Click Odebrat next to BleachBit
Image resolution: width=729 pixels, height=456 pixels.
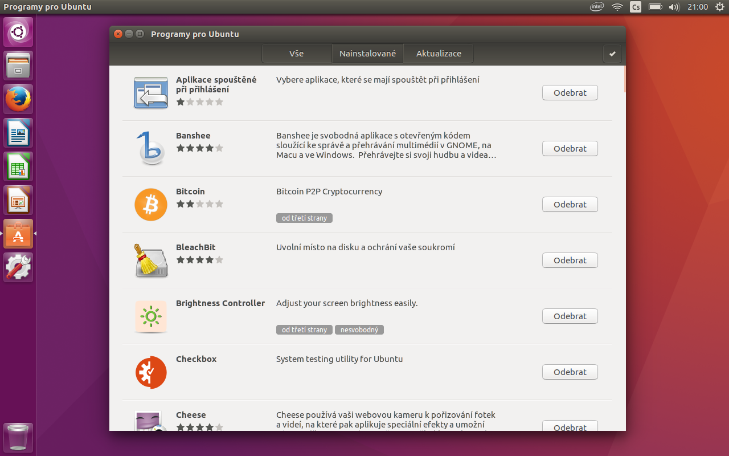click(x=570, y=260)
